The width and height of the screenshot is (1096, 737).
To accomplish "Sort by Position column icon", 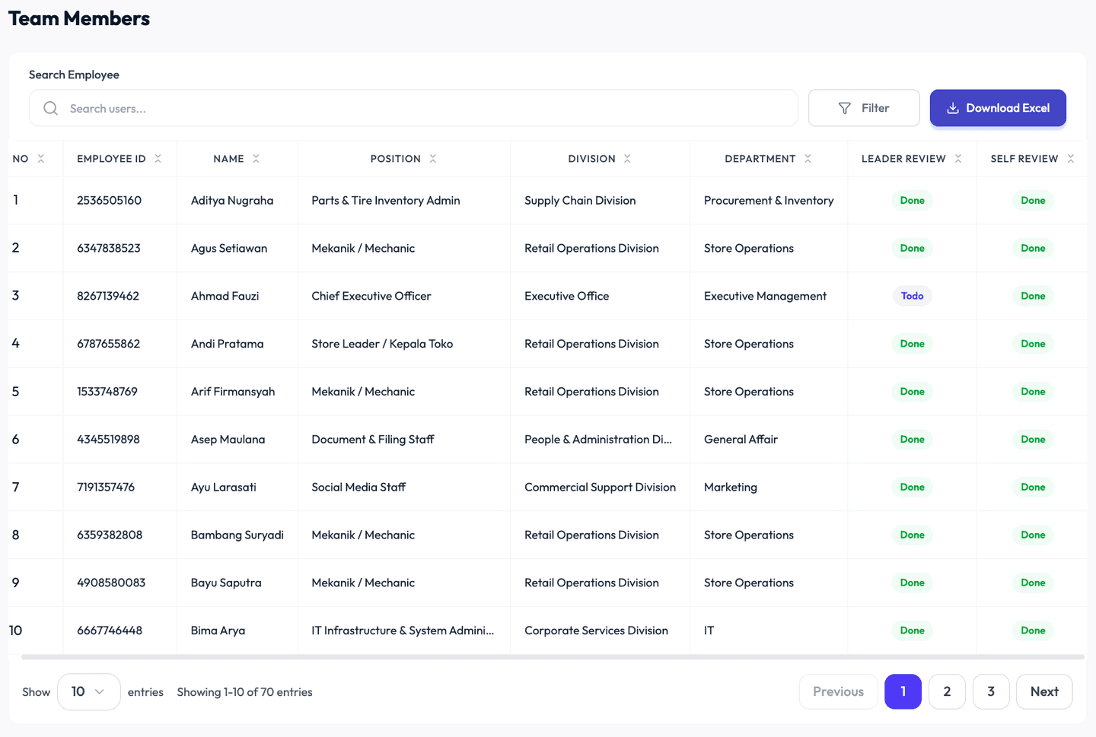I will tap(432, 158).
